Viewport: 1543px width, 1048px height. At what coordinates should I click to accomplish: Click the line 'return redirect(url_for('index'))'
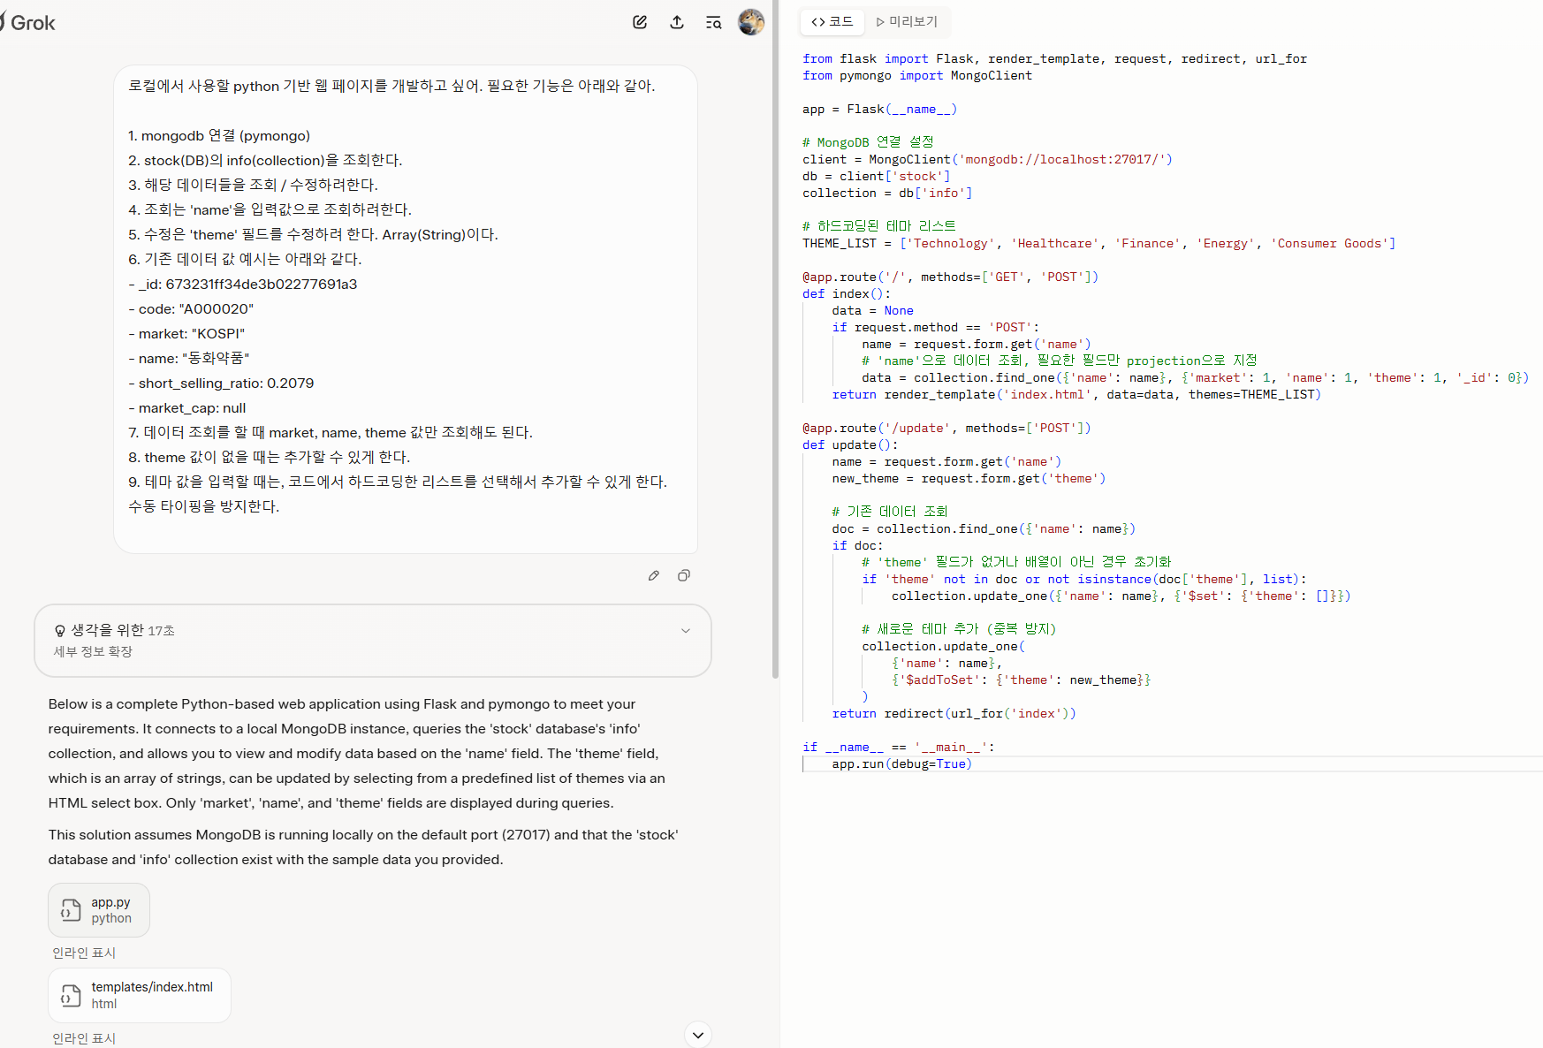point(954,713)
